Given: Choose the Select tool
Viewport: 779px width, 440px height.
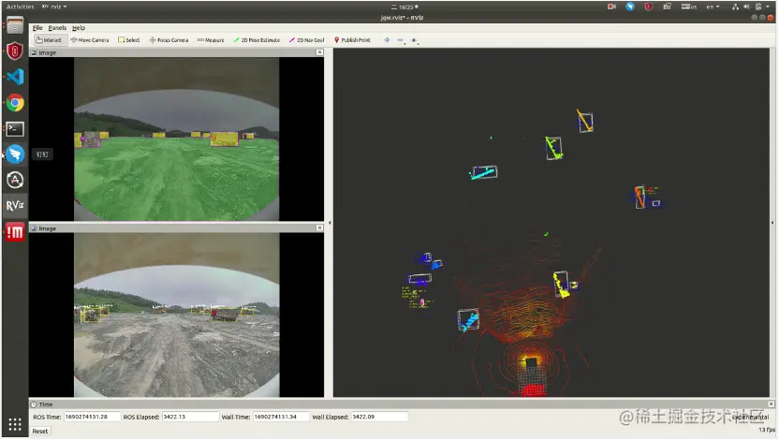Looking at the screenshot, I should tap(128, 40).
